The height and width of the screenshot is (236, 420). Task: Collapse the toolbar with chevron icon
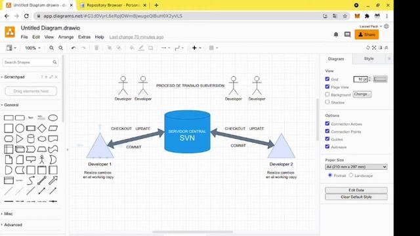click(387, 48)
